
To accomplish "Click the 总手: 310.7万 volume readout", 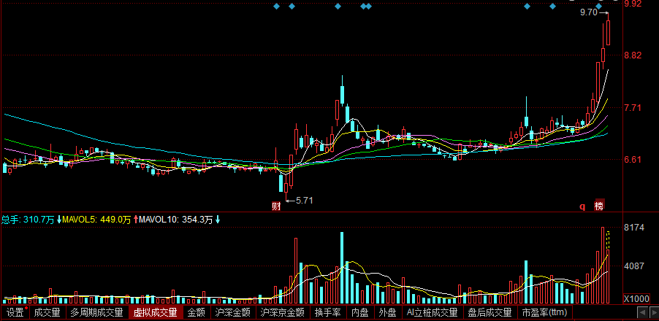I will (x=28, y=220).
